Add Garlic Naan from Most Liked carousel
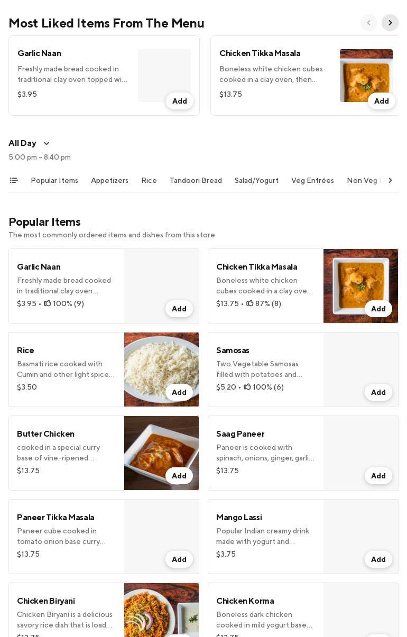407x637 pixels. coord(180,101)
